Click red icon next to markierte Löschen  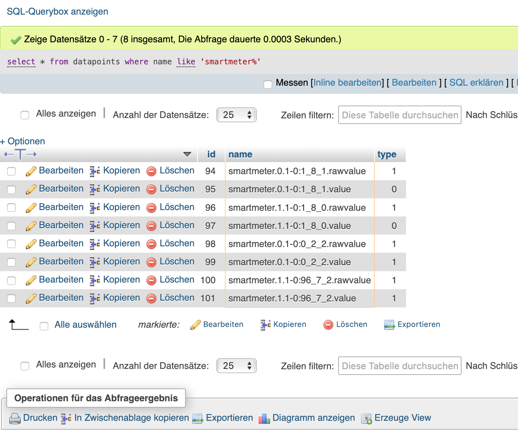coord(328,325)
